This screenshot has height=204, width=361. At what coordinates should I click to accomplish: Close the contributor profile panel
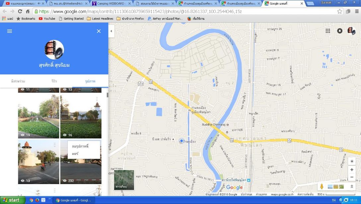point(99,31)
